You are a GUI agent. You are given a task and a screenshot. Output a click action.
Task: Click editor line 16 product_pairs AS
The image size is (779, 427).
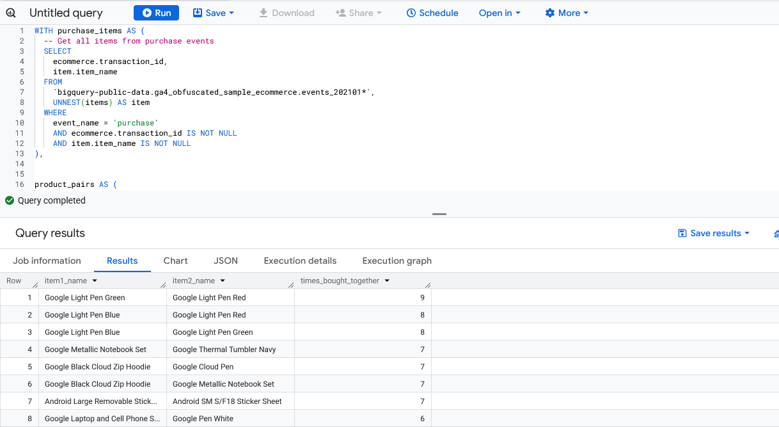click(x=76, y=184)
